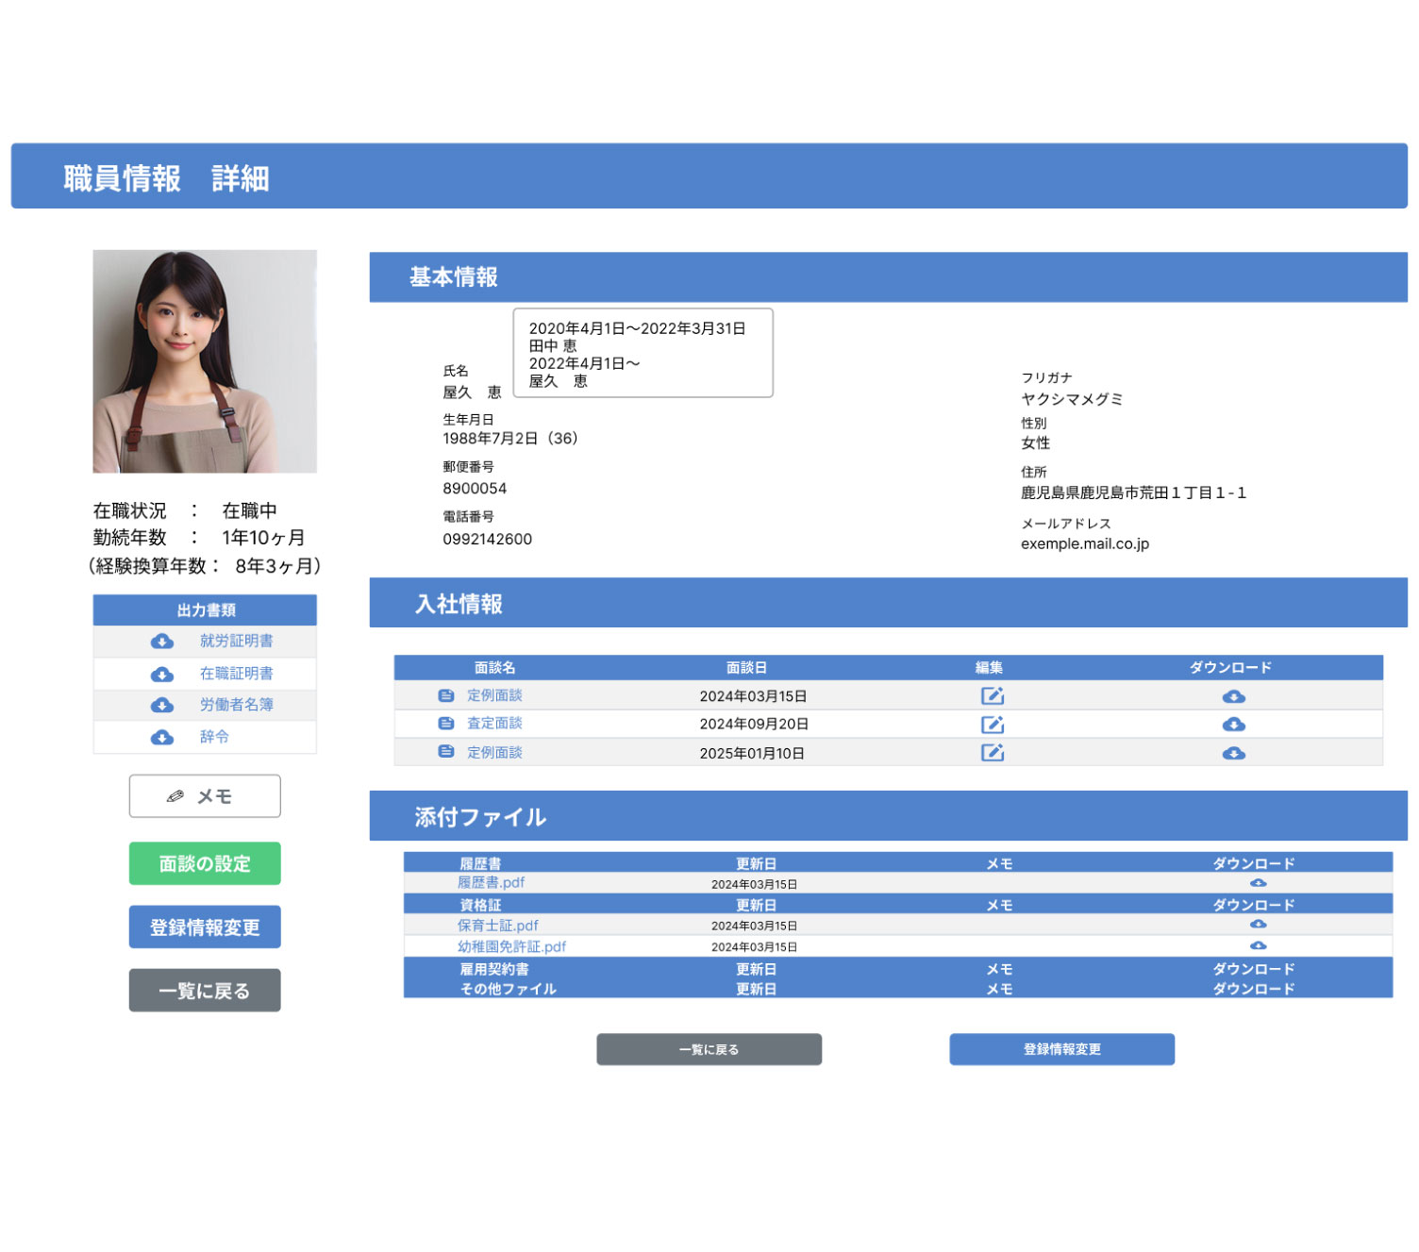Click download cloud for 履歴書.pdf
1419x1252 pixels.
pos(1258,883)
